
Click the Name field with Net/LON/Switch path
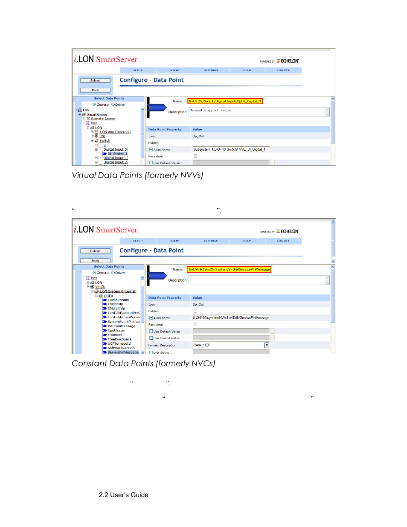[225, 101]
